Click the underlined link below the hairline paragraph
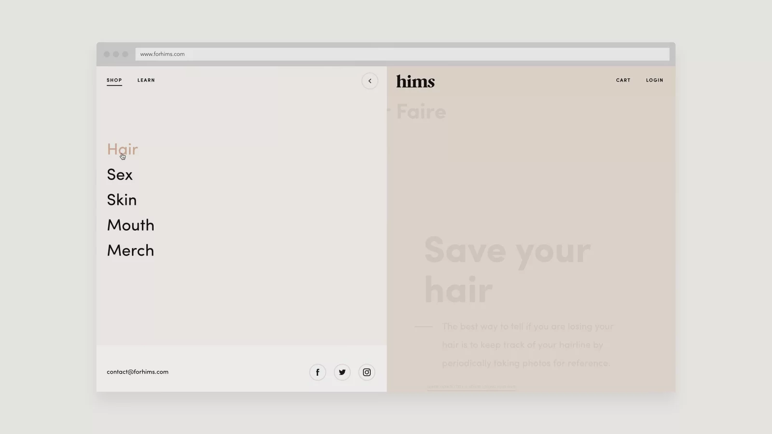This screenshot has width=772, height=434. pyautogui.click(x=471, y=387)
